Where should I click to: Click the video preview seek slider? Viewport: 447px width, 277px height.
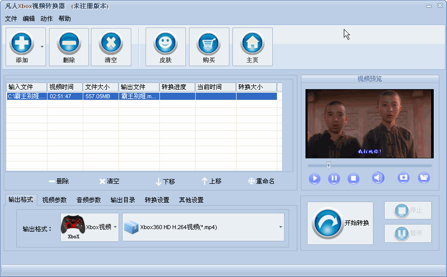pos(370,165)
